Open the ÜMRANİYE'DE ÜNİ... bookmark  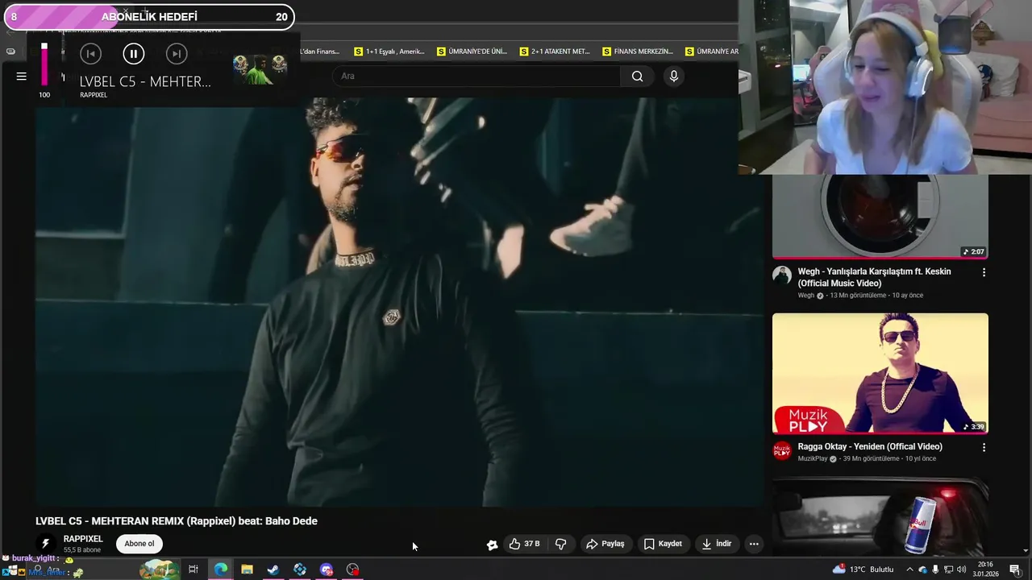click(x=472, y=52)
